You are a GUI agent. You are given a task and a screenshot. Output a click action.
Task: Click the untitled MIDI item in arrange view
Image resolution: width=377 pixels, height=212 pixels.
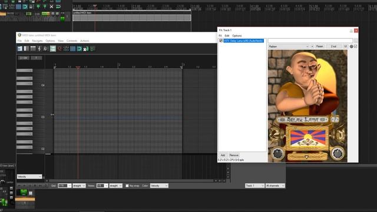click(x=132, y=16)
